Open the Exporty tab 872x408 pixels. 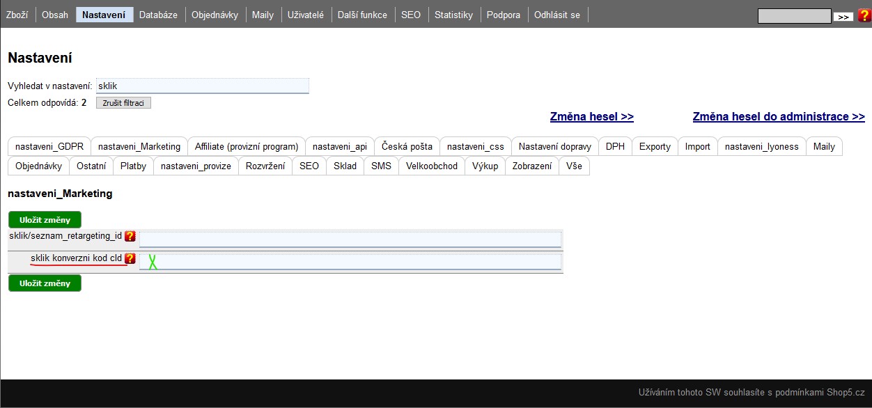(x=655, y=146)
